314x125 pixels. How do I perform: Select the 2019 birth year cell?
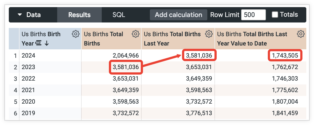click(29, 113)
